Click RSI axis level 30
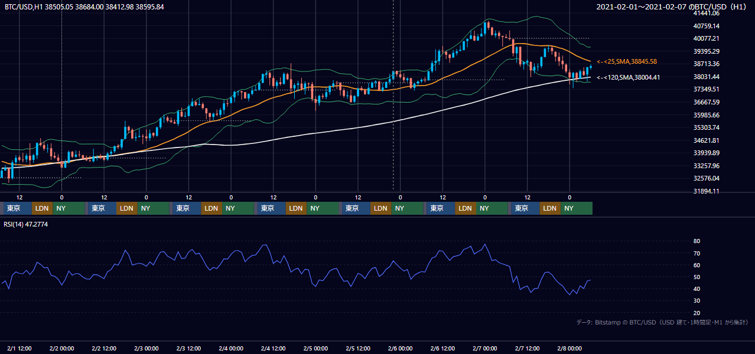Viewport: 755px width, 354px height. click(697, 301)
